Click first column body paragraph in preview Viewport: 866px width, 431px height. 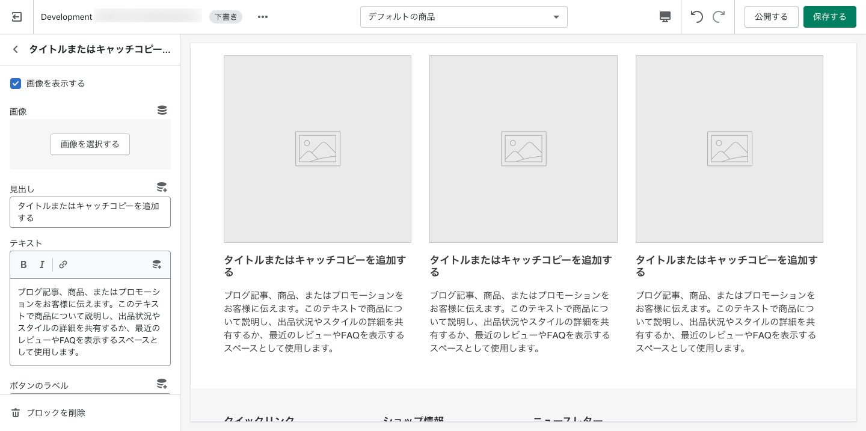pyautogui.click(x=315, y=322)
